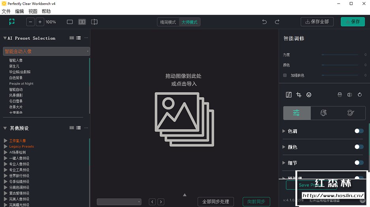Select the crop tool
Screen dimensions: 370x207
[299, 95]
